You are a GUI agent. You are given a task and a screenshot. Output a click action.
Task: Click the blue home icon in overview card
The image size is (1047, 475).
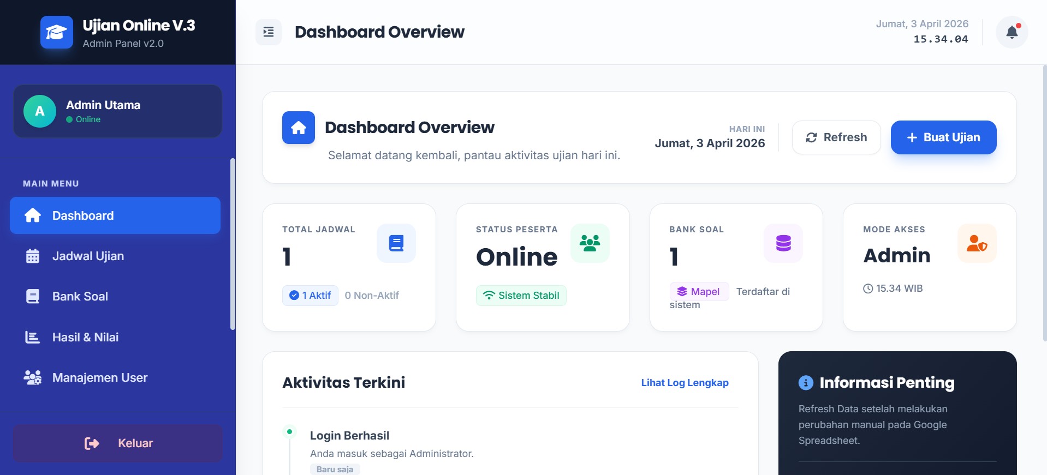[x=298, y=128]
